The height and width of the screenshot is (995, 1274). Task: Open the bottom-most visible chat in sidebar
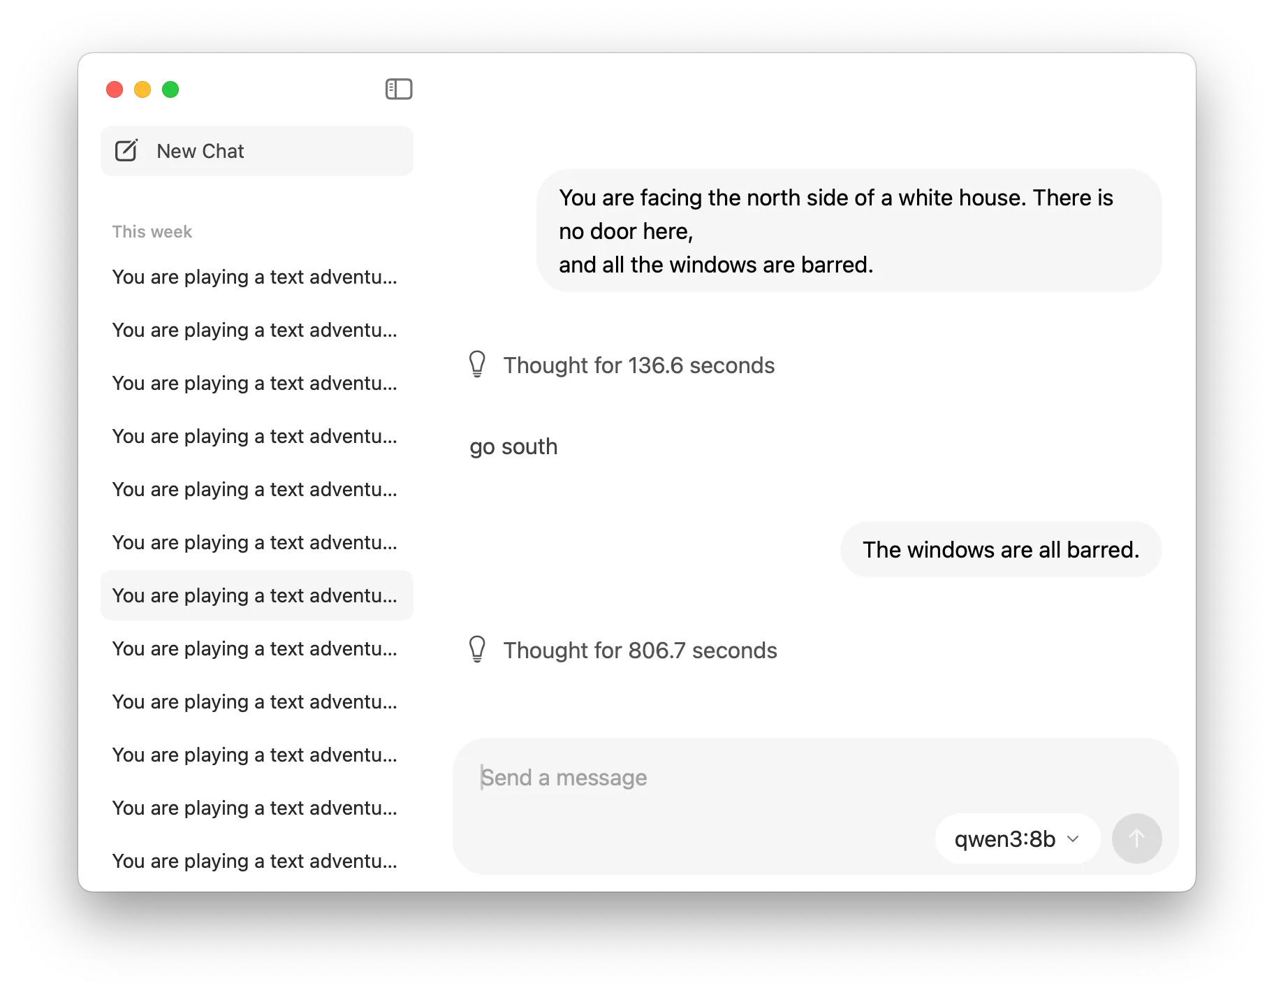(255, 861)
